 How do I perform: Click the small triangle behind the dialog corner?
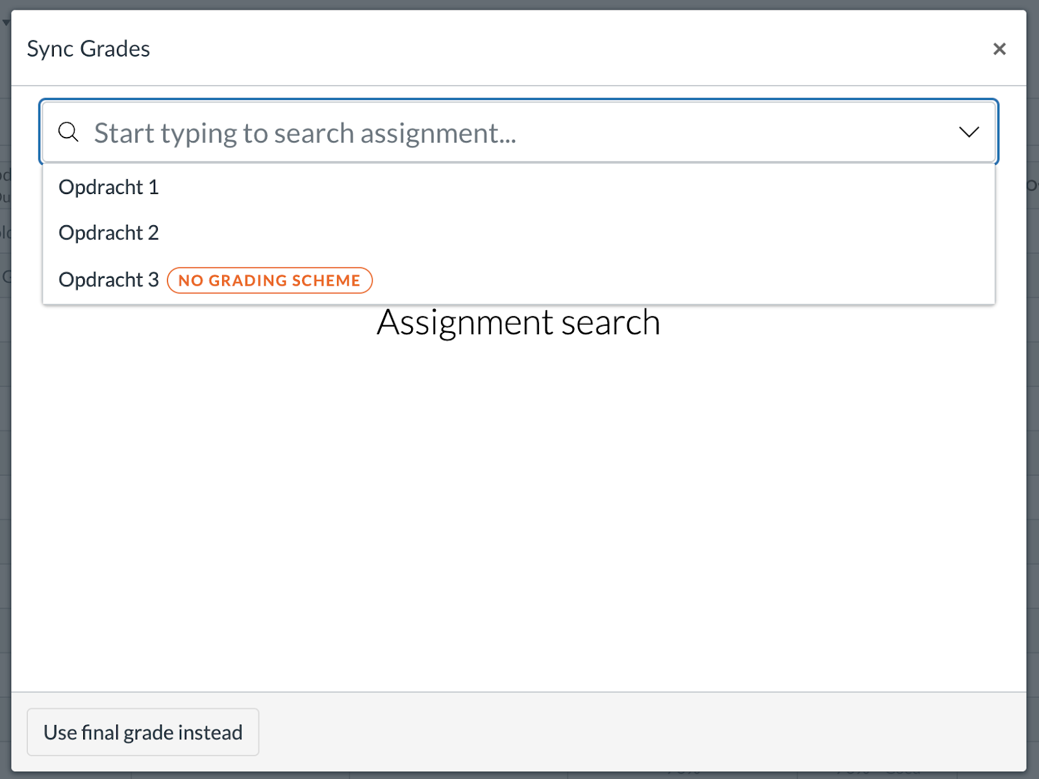point(6,23)
